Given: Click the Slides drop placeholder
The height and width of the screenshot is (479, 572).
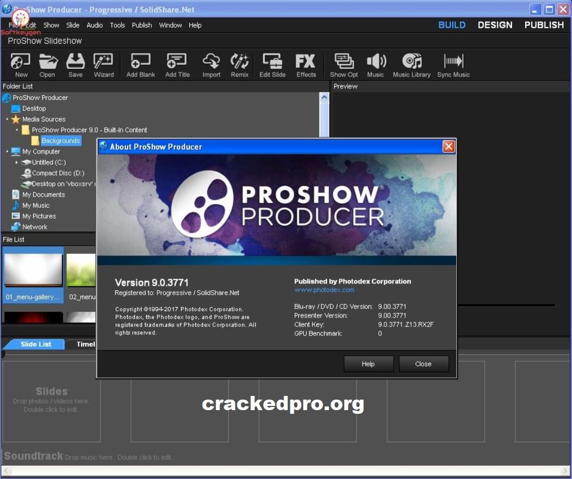Looking at the screenshot, I should point(52,401).
